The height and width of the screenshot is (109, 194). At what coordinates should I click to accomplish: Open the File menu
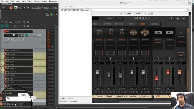(x=2, y=1)
